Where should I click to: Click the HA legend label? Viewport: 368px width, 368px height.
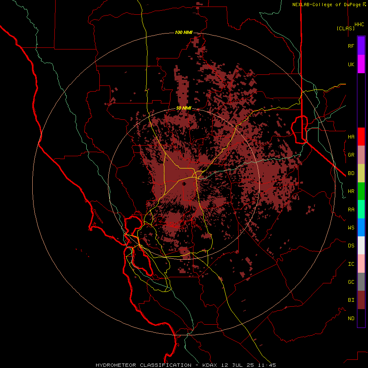(x=351, y=137)
